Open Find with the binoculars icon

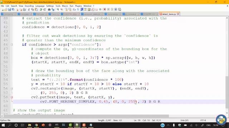tap(49, 10)
